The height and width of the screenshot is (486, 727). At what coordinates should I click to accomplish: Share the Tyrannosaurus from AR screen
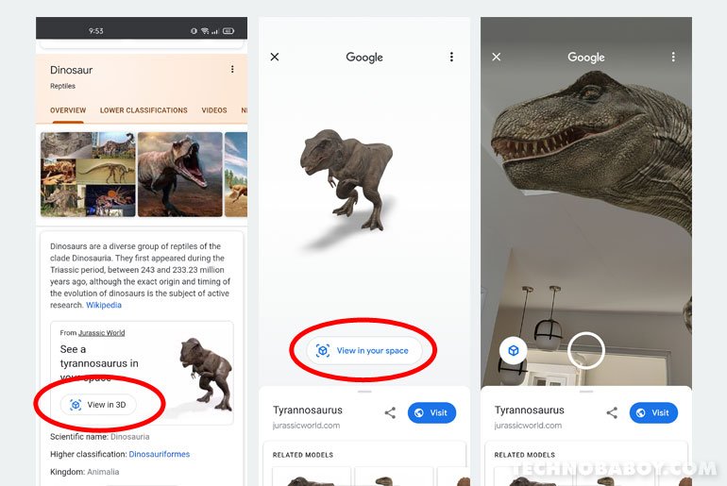pyautogui.click(x=612, y=412)
